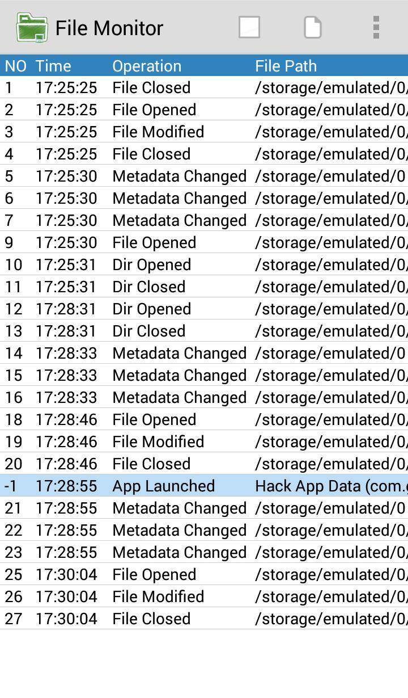Image resolution: width=408 pixels, height=698 pixels.
Task: Select row 22 Metadata Changed entry
Action: [x=204, y=530]
